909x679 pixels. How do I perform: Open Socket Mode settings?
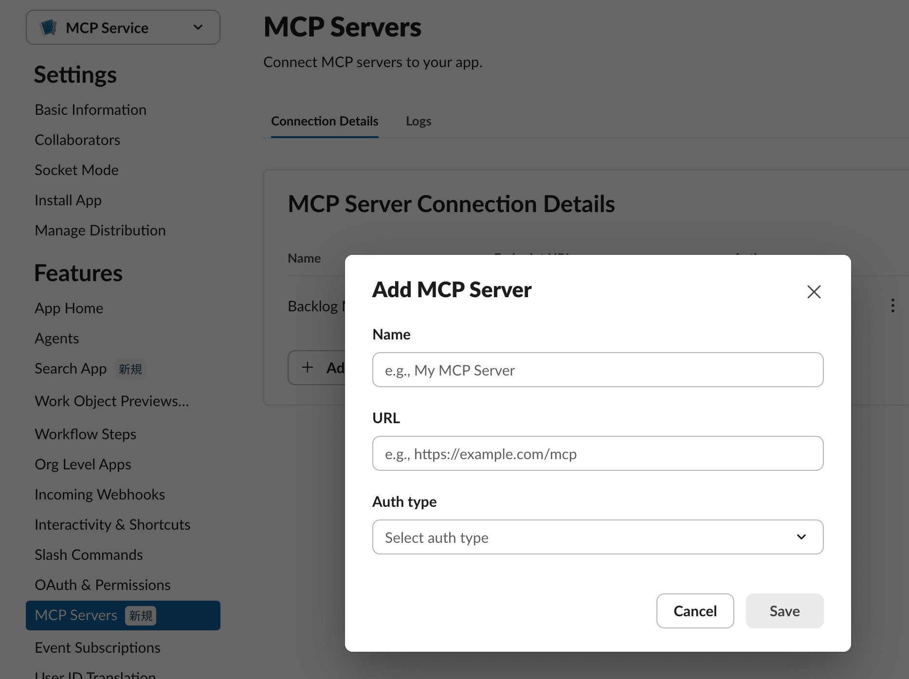[x=76, y=170]
